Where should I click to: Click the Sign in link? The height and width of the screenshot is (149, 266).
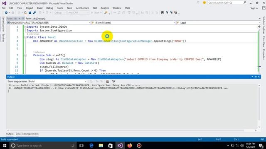pos(254,8)
